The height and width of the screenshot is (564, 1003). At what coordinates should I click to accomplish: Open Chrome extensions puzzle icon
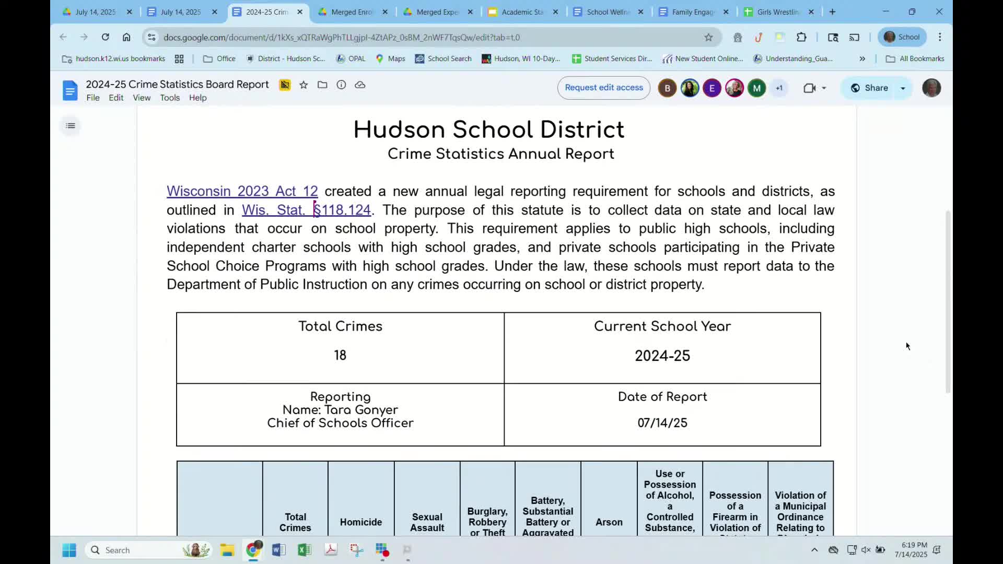[x=801, y=37]
